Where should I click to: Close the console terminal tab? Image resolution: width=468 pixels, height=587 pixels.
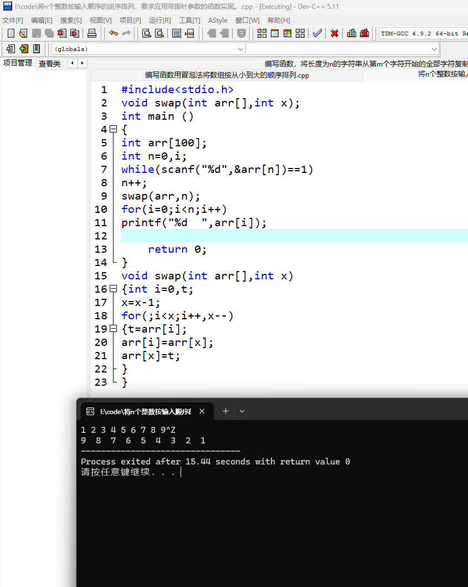[x=202, y=411]
